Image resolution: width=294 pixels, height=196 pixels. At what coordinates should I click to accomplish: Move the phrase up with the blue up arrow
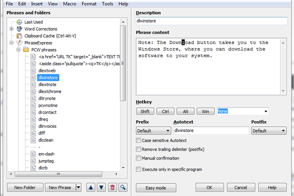click(x=91, y=187)
